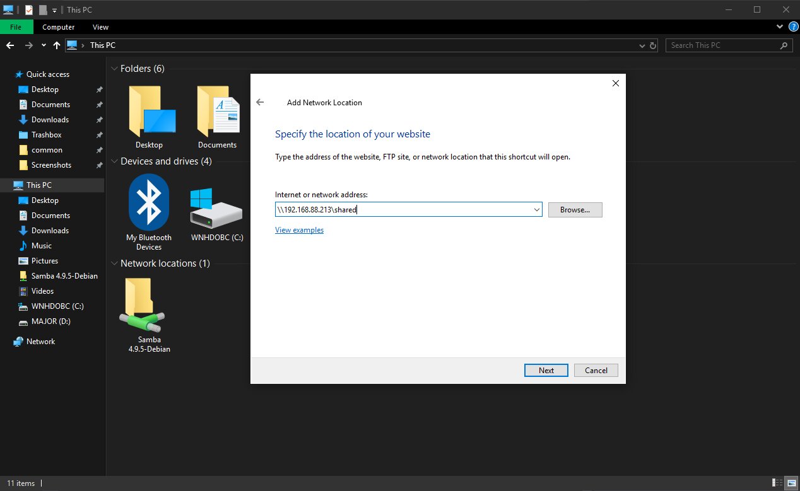Screen dimensions: 800x491
Task: Open Documents under Quick access
Action: pyautogui.click(x=50, y=105)
